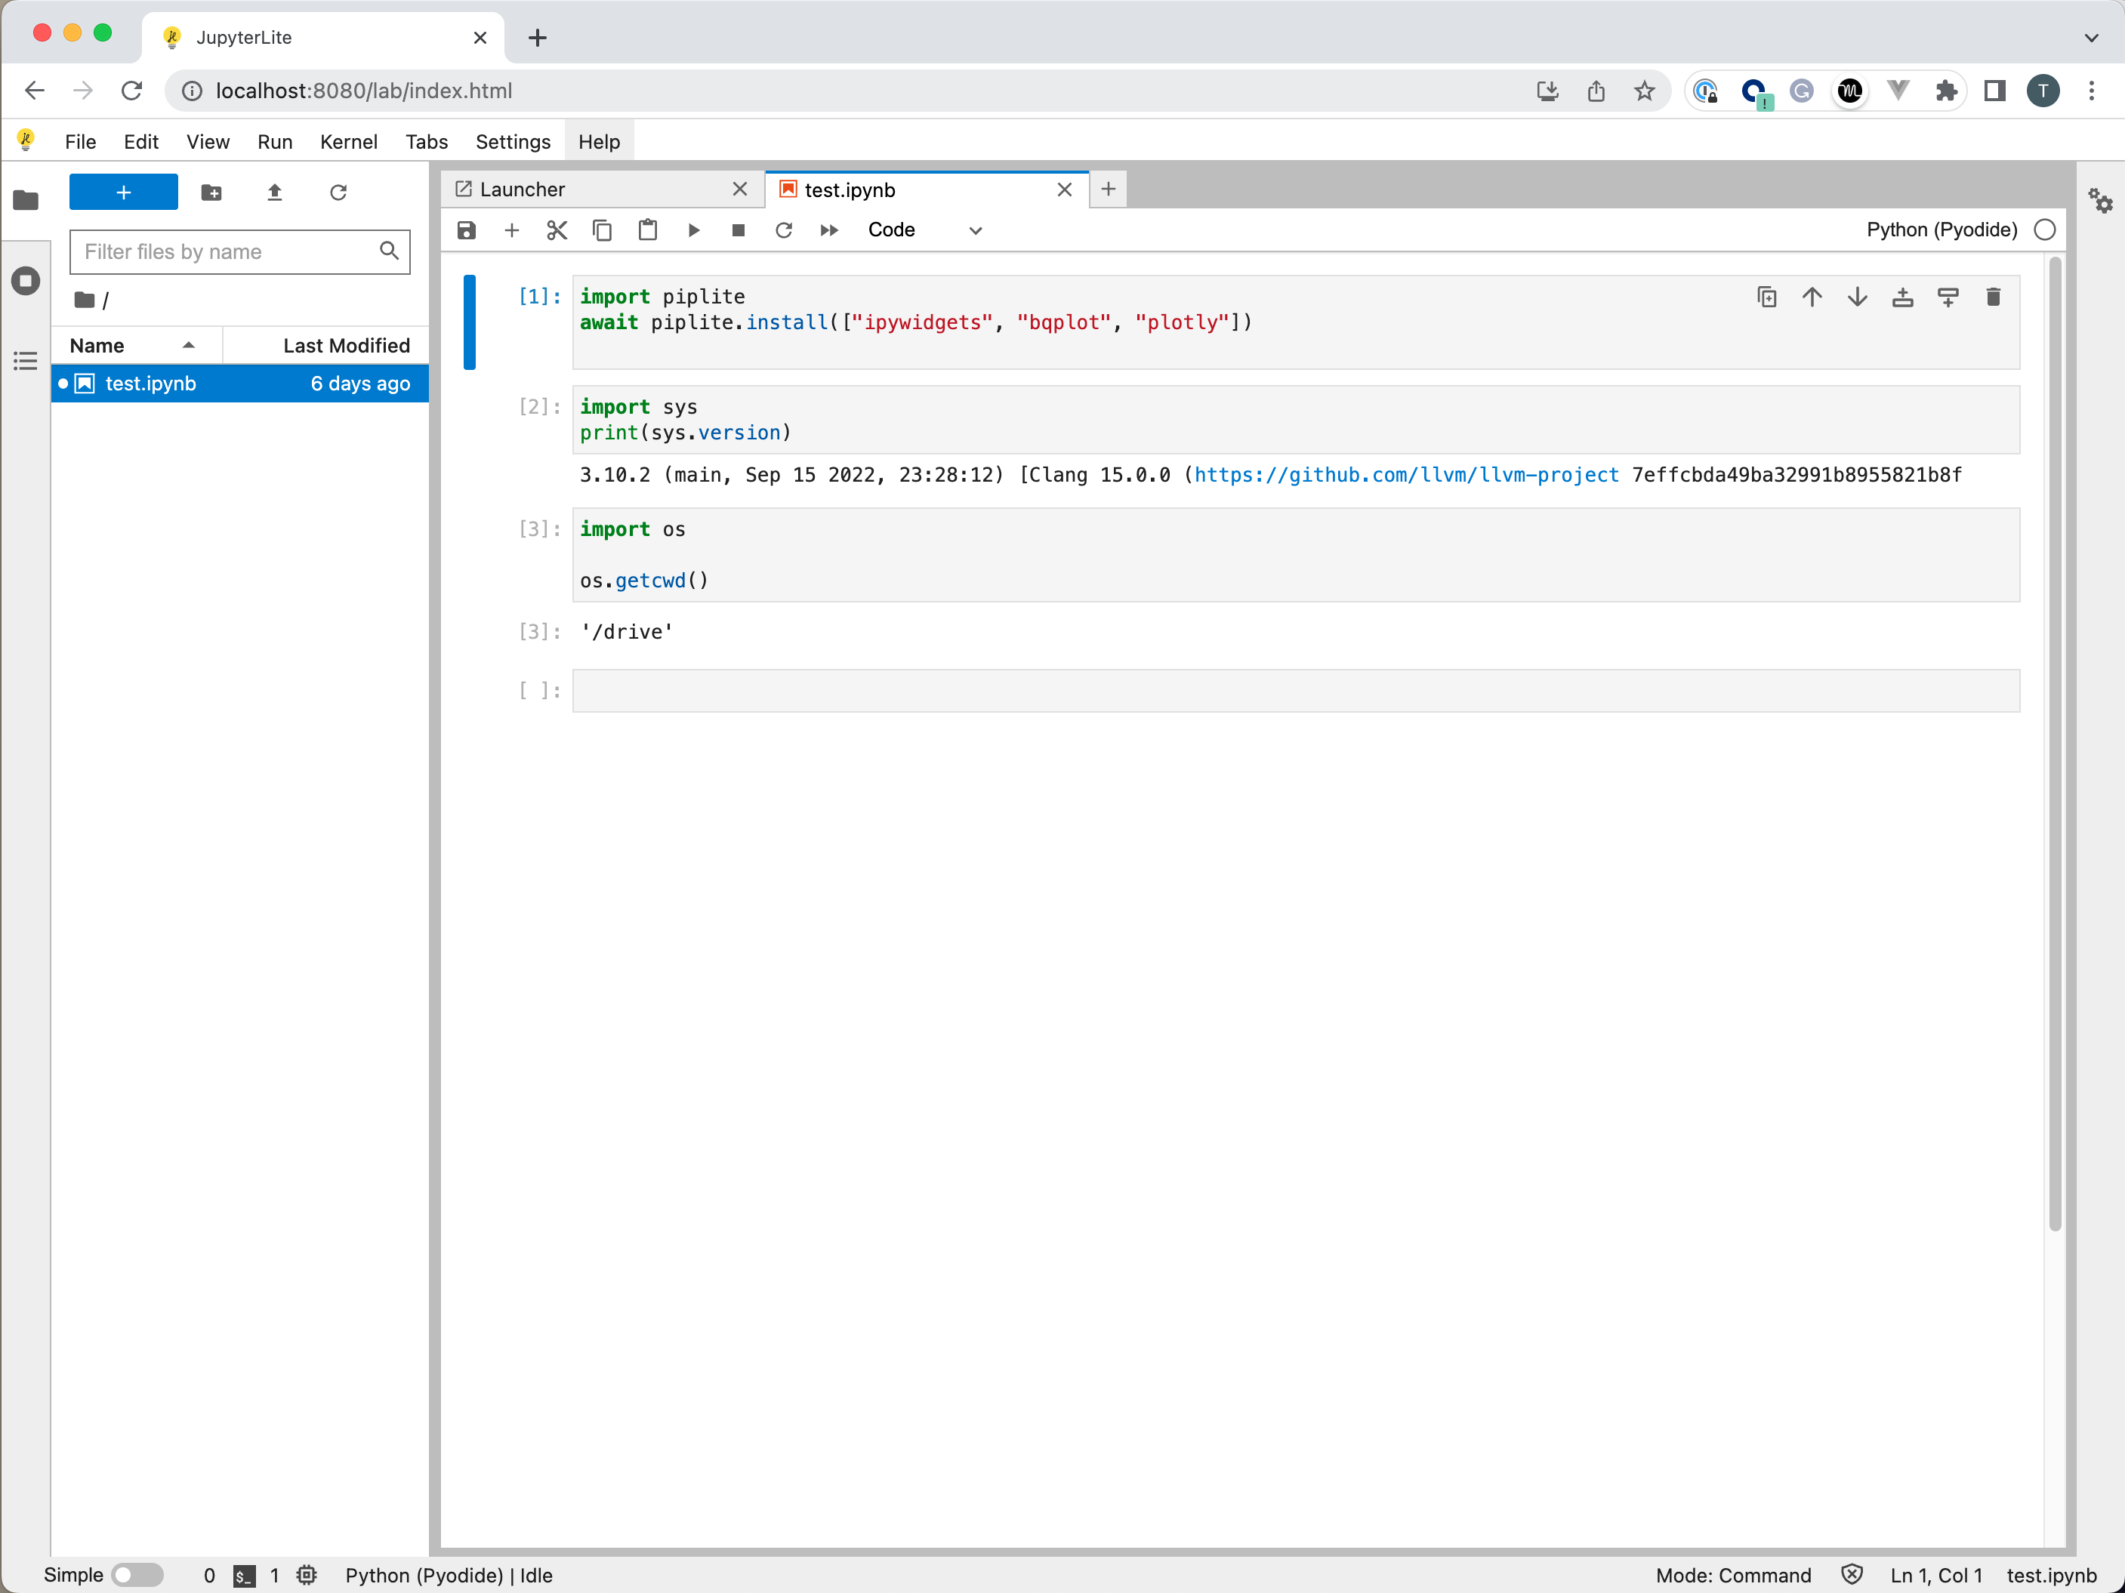Run the selected cell with the play button
Viewport: 2125px width, 1593px height.
[x=693, y=230]
